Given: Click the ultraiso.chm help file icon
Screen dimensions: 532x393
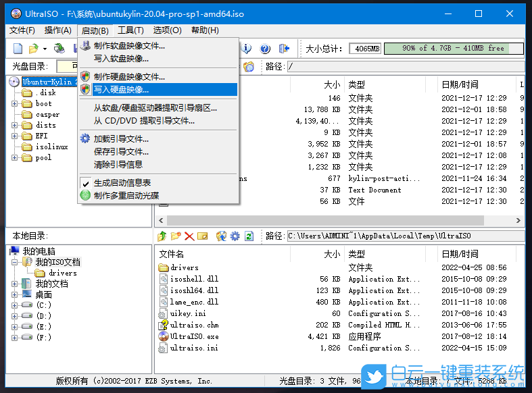Looking at the screenshot, I should point(163,325).
